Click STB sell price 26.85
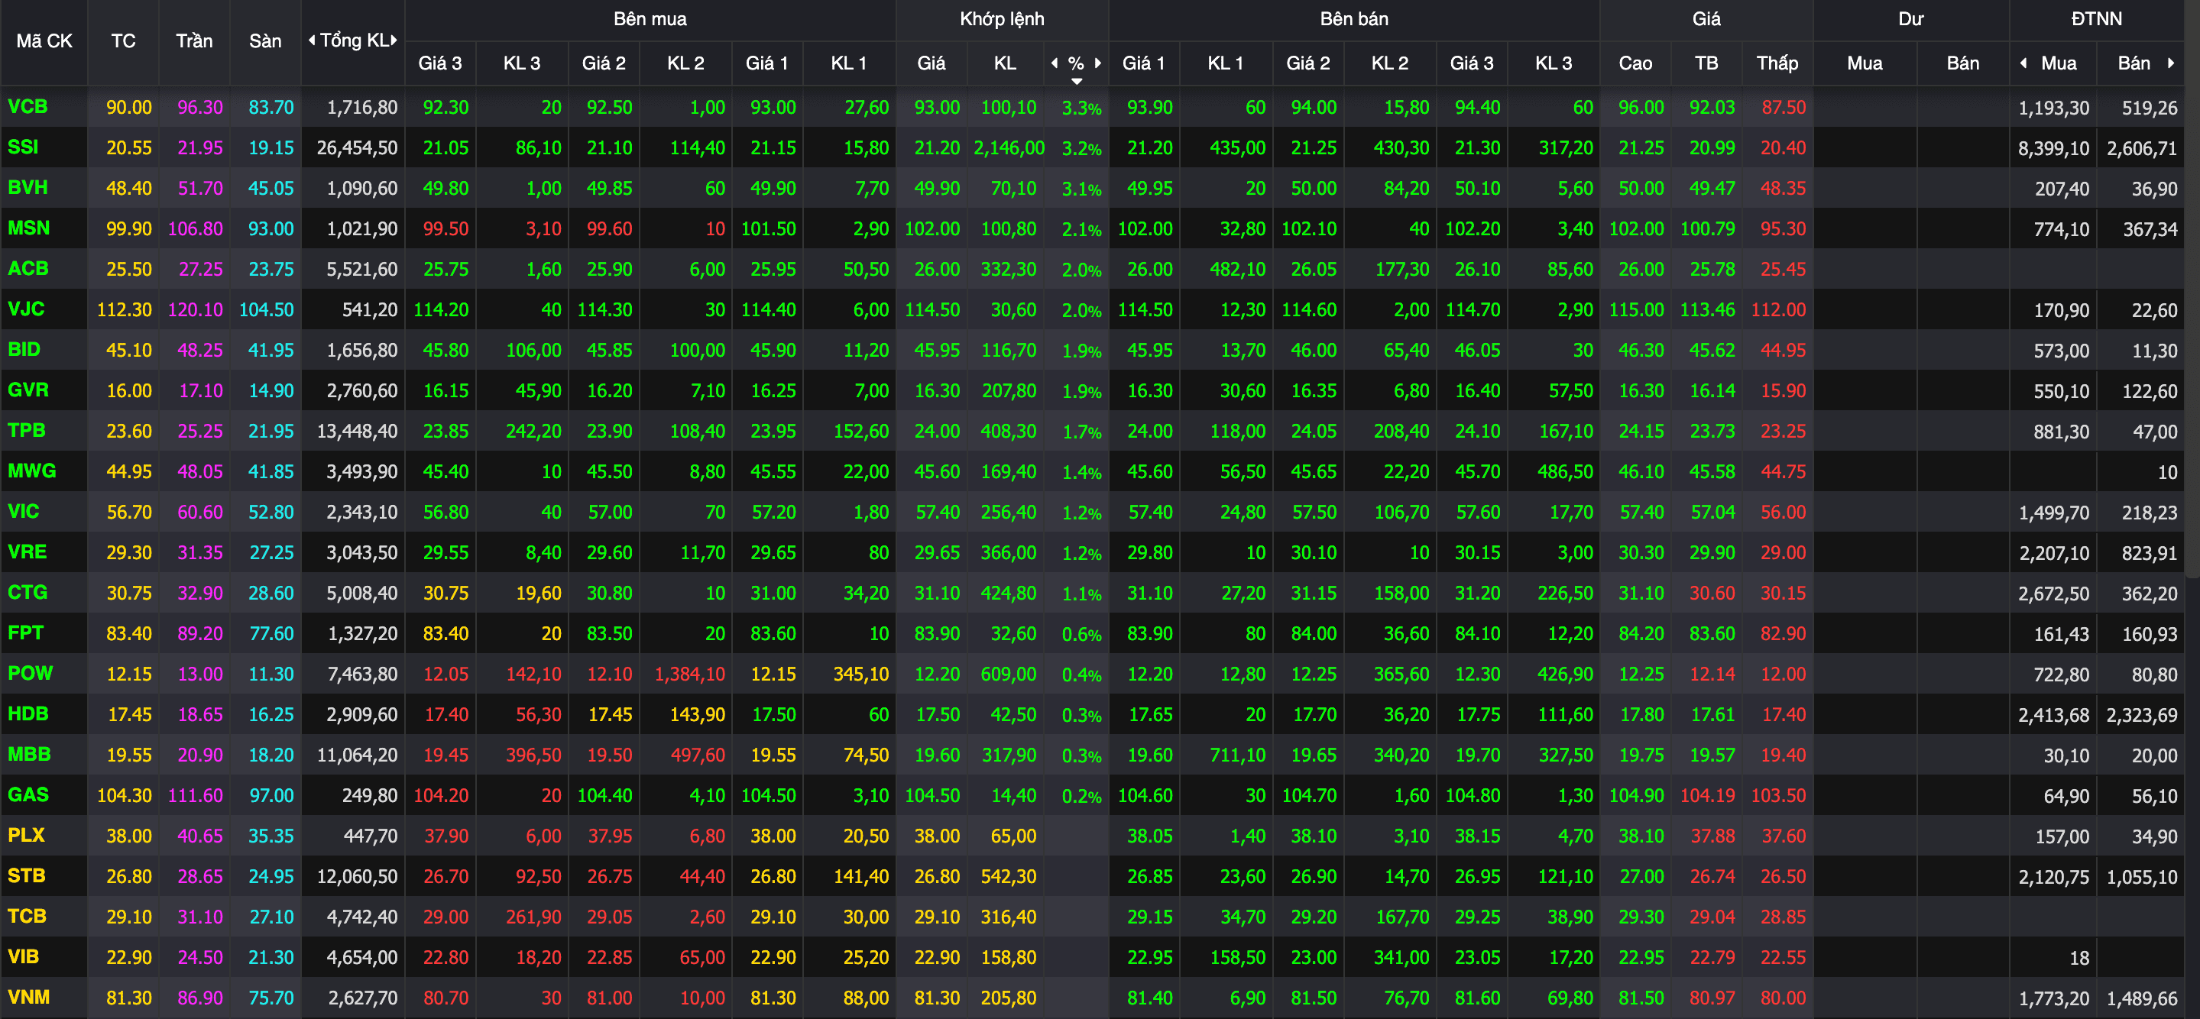 pos(1149,876)
